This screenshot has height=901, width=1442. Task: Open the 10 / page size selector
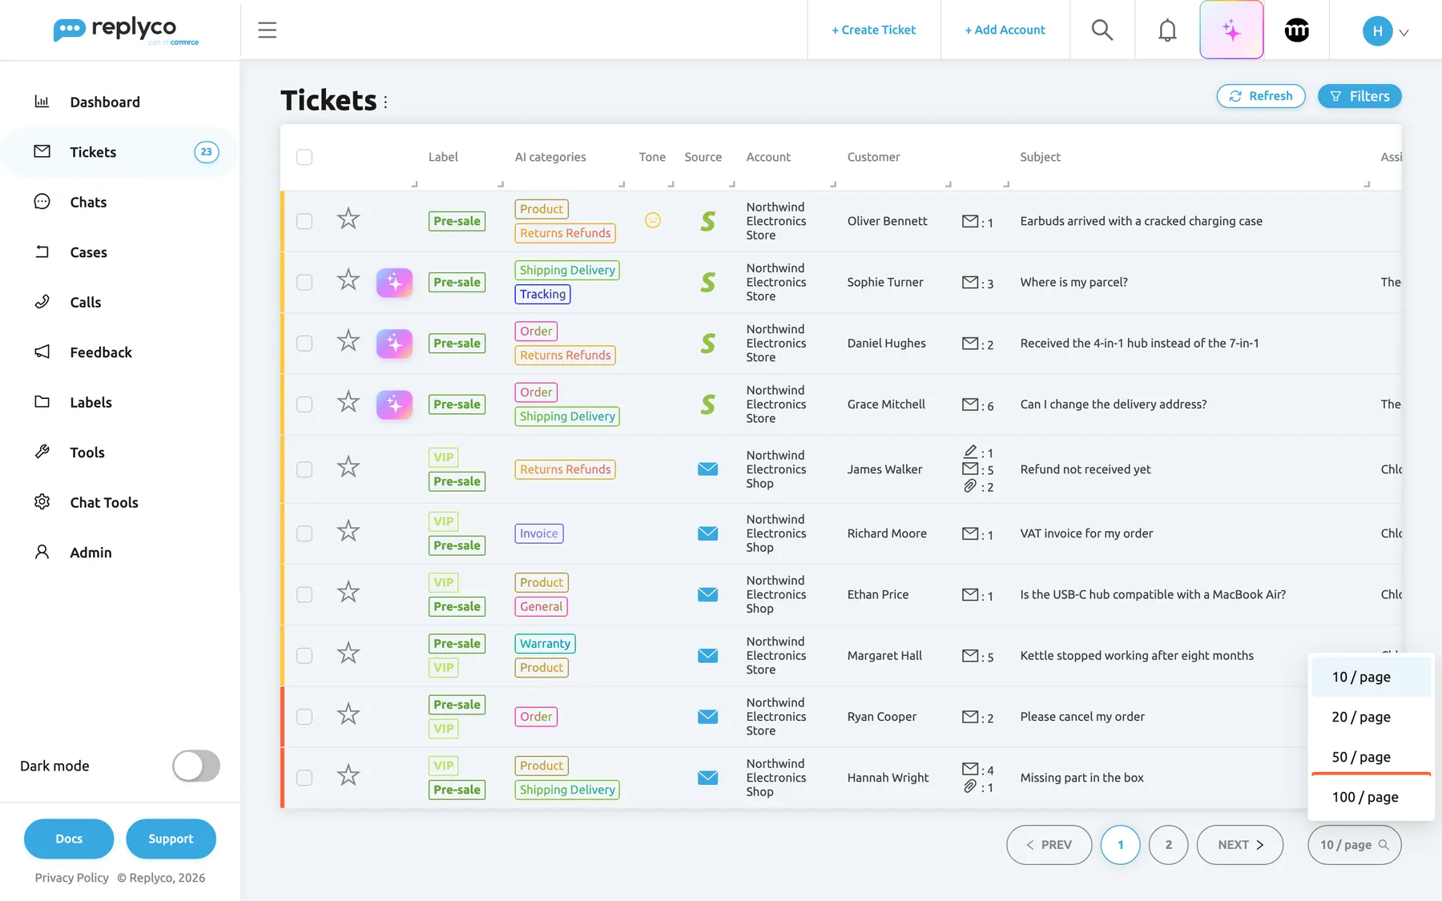1354,845
